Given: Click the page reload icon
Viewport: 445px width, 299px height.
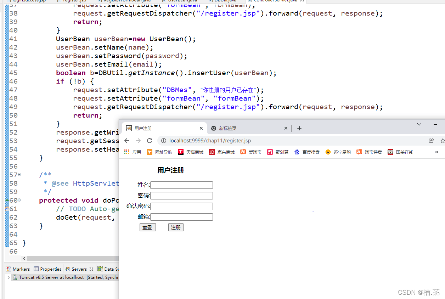Looking at the screenshot, I should point(150,140).
